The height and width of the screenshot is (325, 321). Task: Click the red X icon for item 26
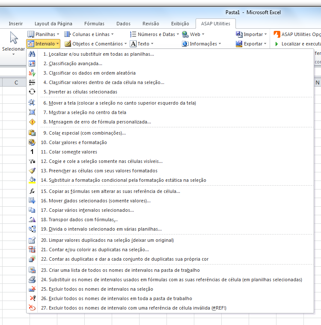[32, 298]
